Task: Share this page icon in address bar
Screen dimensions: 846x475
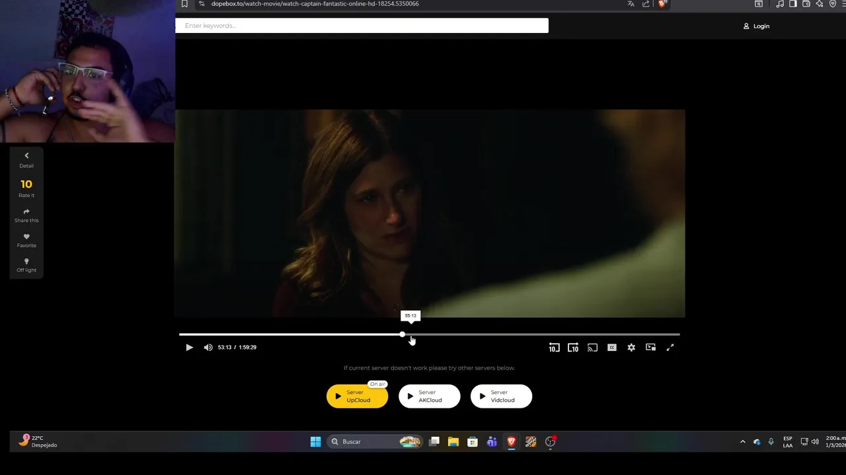Action: point(646,4)
